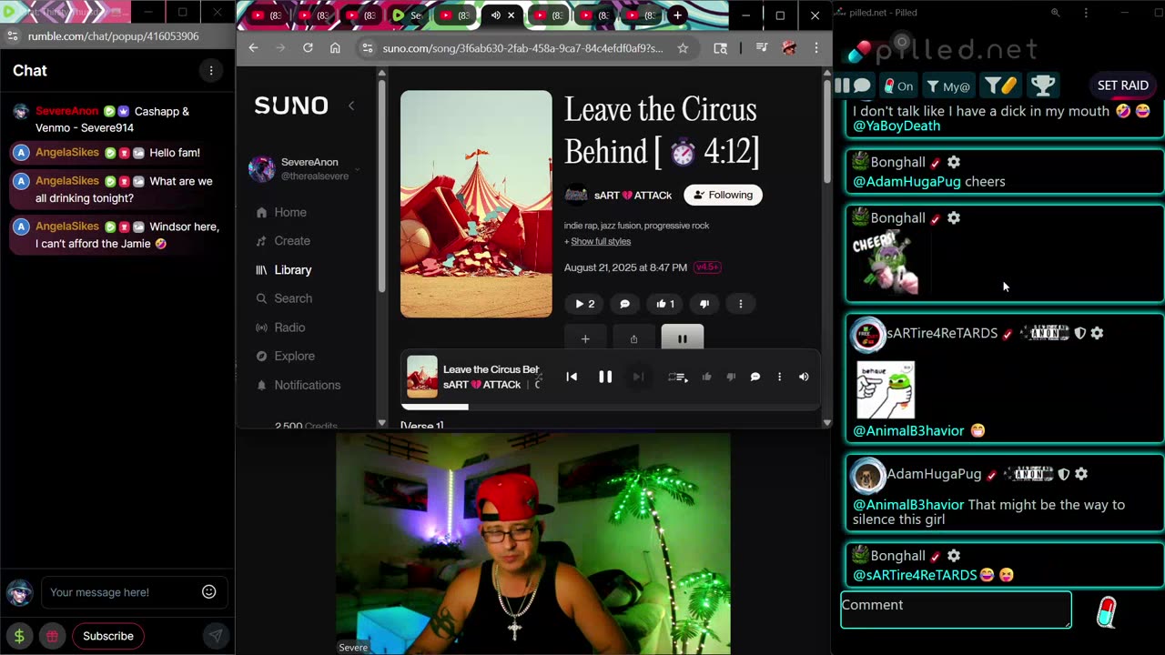Open a new browser tab
This screenshot has width=1165, height=655.
pyautogui.click(x=677, y=15)
